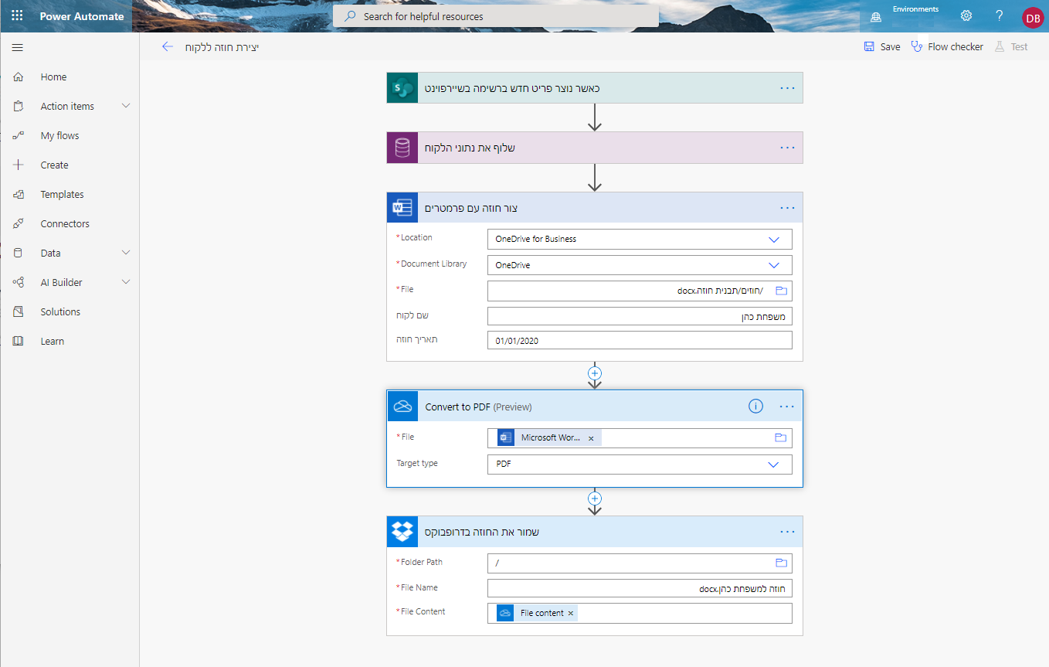Viewport: 1049px width, 667px height.
Task: Click the purple database step icon
Action: 402,148
